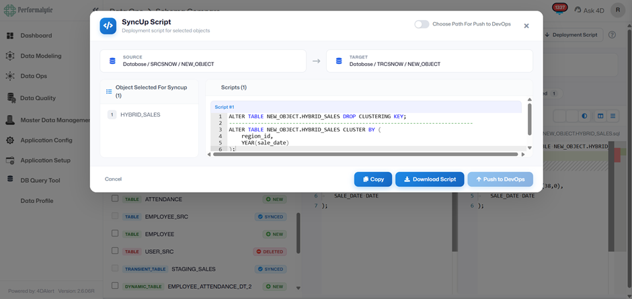Click the list icon beside Object Selected For Syncup
Screen dimensions: 632x299
109,91
